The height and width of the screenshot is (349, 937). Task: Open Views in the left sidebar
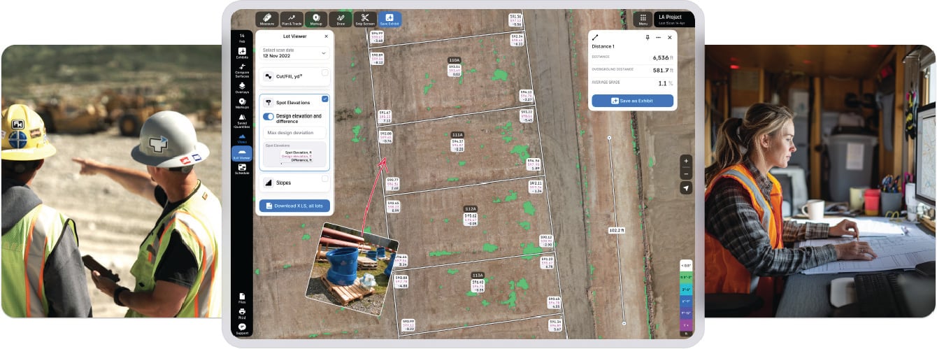point(242,138)
